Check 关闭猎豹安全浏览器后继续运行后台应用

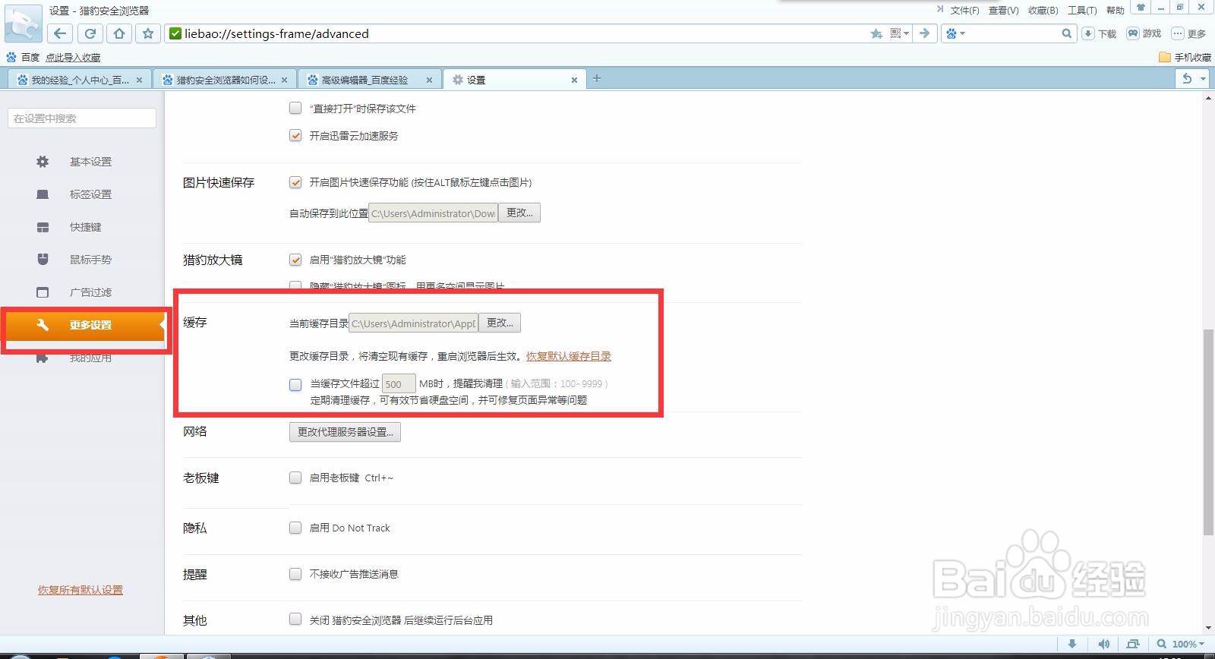295,620
